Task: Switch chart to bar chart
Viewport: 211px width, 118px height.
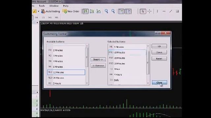Action: (x=85, y=11)
